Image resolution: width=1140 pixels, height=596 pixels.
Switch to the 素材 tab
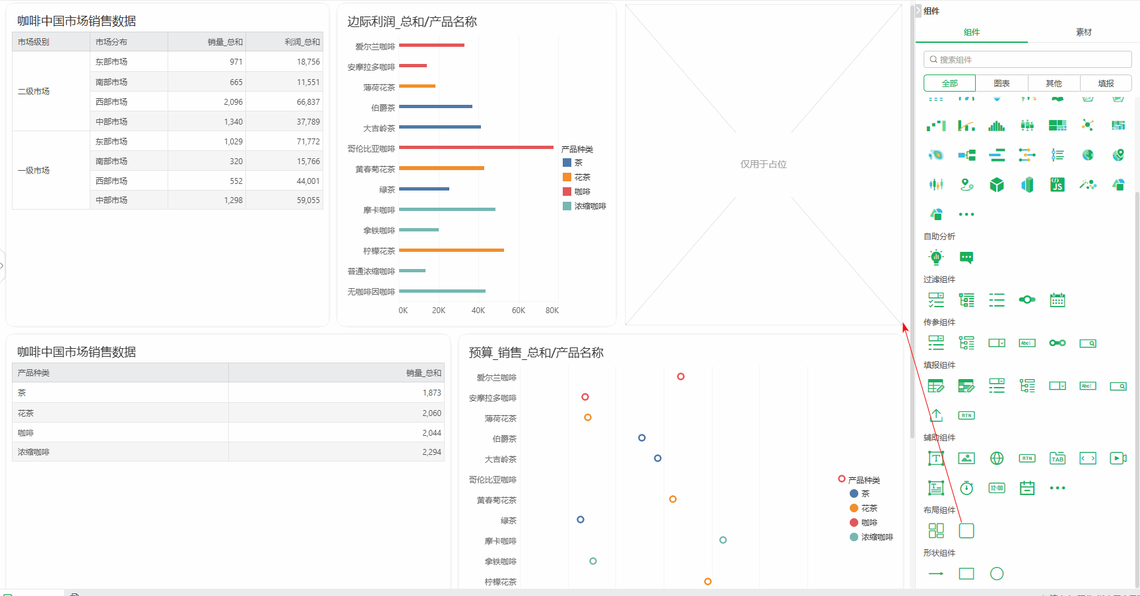point(1084,32)
